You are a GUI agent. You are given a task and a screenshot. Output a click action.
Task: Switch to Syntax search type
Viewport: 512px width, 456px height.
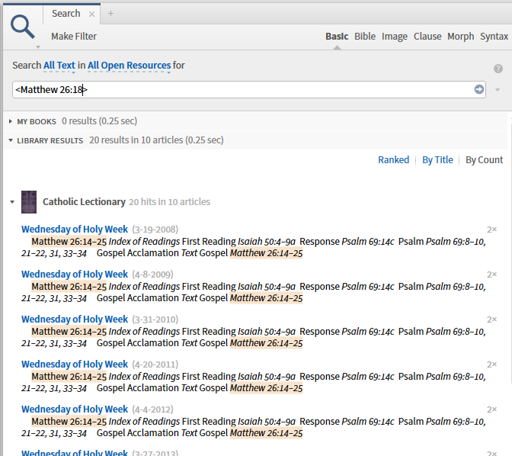pos(494,37)
